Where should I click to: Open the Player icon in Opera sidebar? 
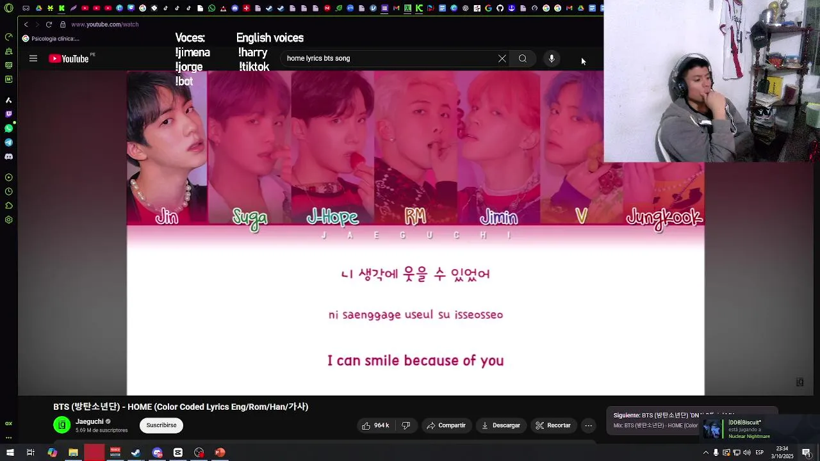(9, 177)
